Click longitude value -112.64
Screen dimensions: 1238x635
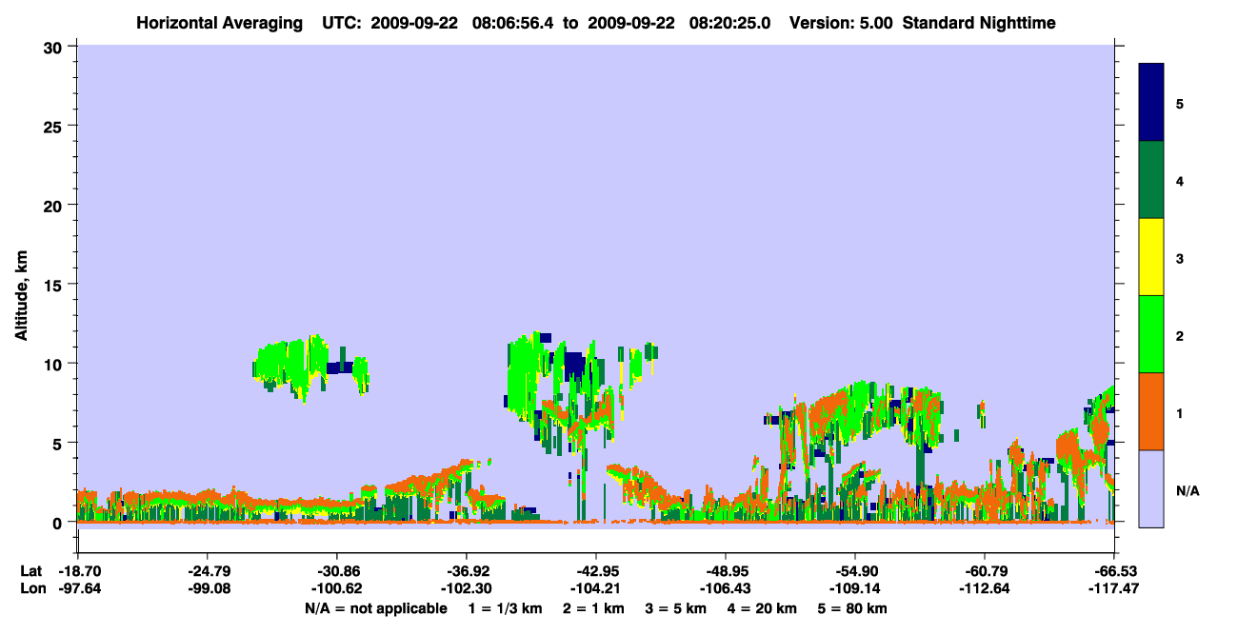click(985, 588)
